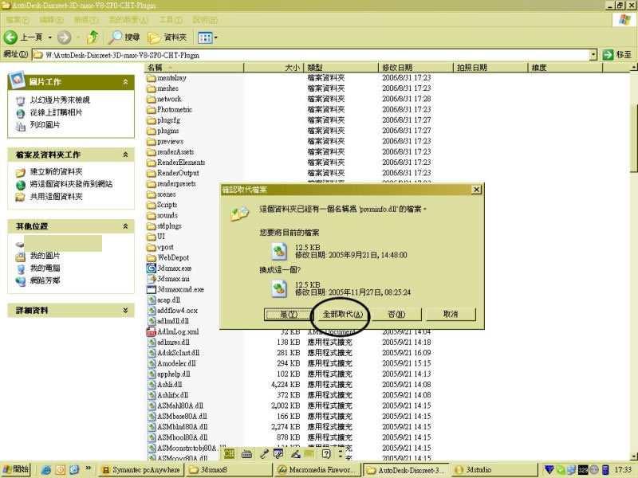The height and width of the screenshot is (478, 638).
Task: Select the 3dsmax.ini file icon
Action: tap(152, 279)
